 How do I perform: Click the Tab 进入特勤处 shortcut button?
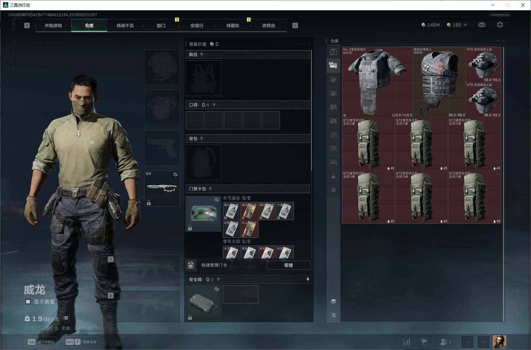(42, 342)
